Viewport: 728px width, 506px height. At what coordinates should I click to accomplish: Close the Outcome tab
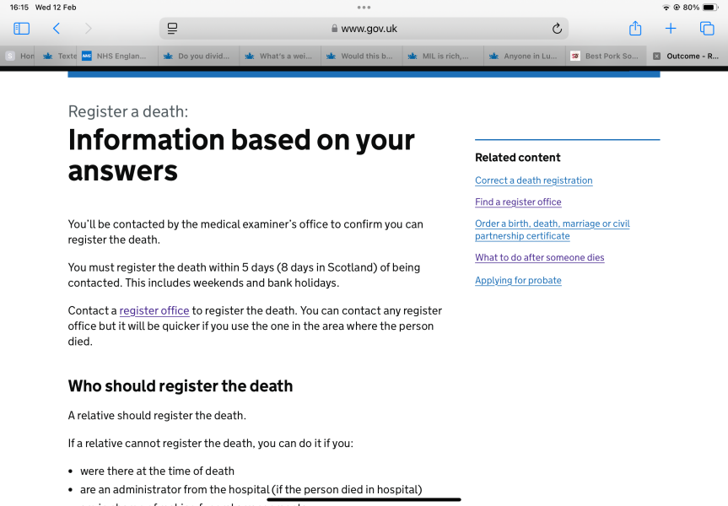(656, 57)
